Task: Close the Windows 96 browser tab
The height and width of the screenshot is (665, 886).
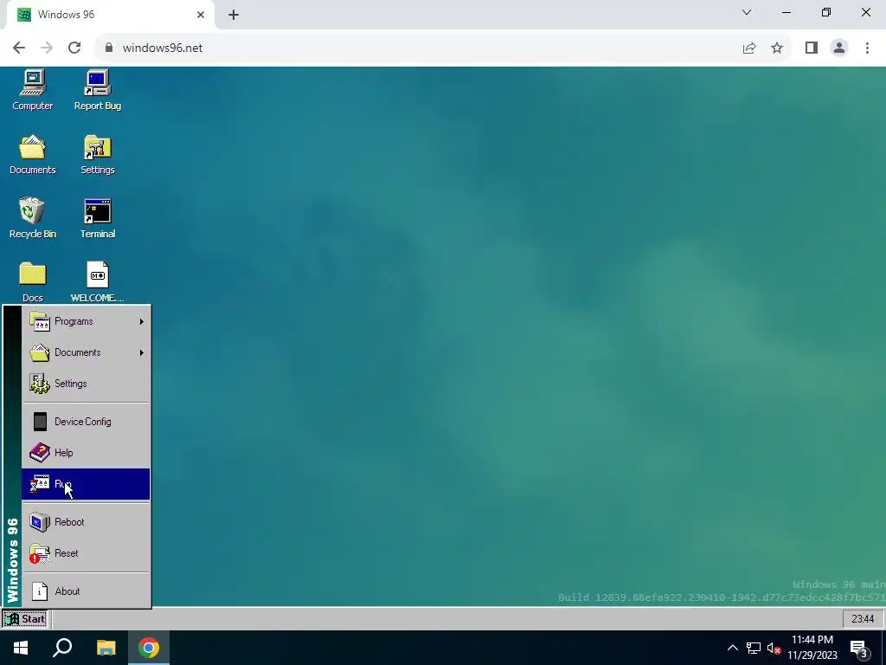Action: point(201,15)
